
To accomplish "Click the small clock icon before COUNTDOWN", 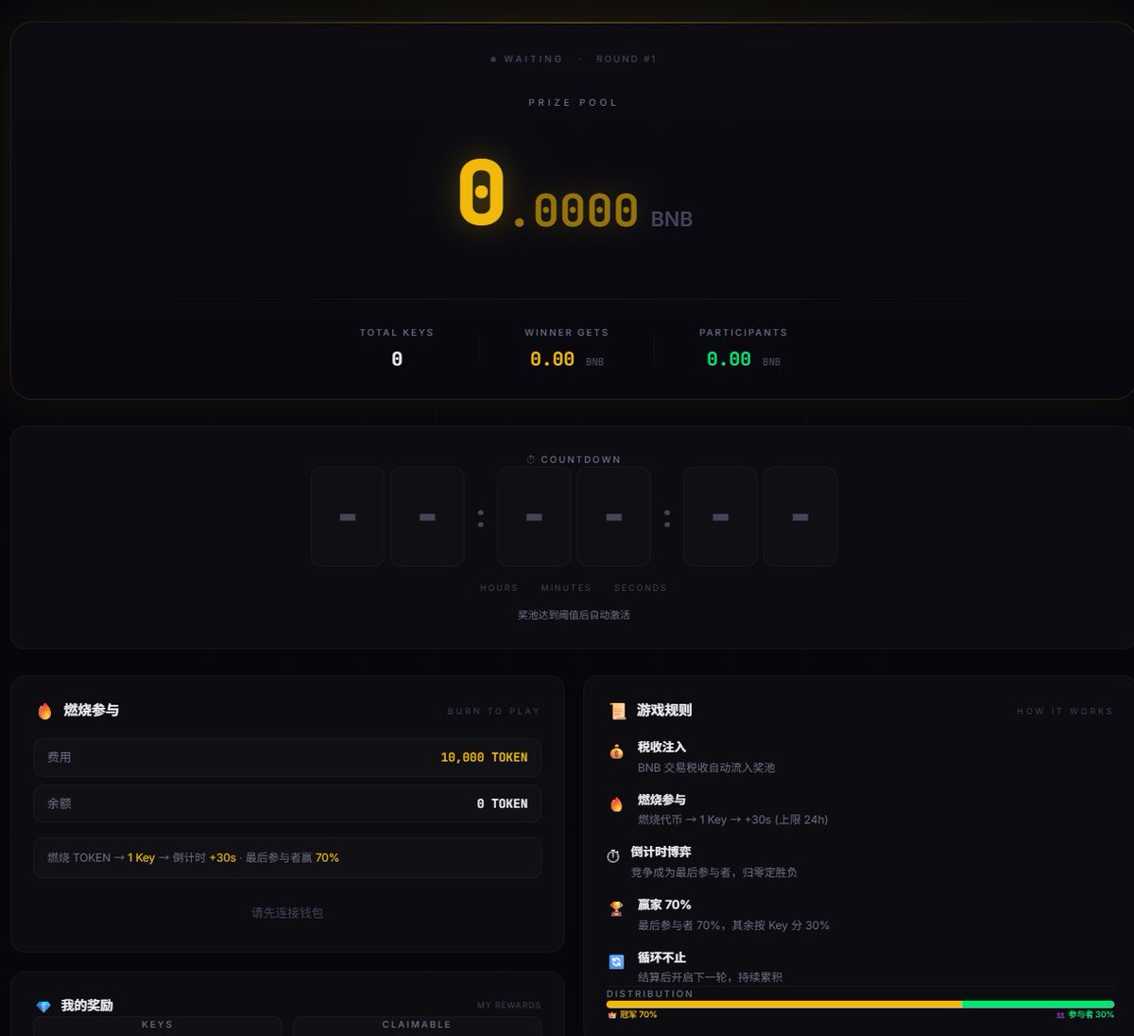I will pyautogui.click(x=531, y=459).
